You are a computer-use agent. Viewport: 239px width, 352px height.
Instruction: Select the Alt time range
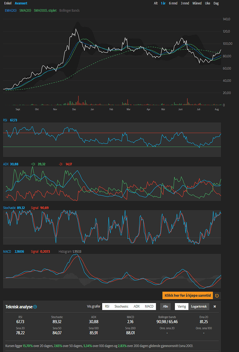coord(156,3)
